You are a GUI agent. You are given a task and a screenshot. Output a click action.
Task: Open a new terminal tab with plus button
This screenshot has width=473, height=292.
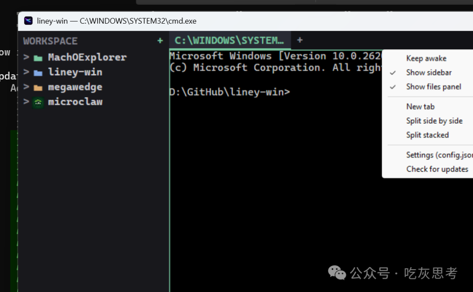click(300, 40)
